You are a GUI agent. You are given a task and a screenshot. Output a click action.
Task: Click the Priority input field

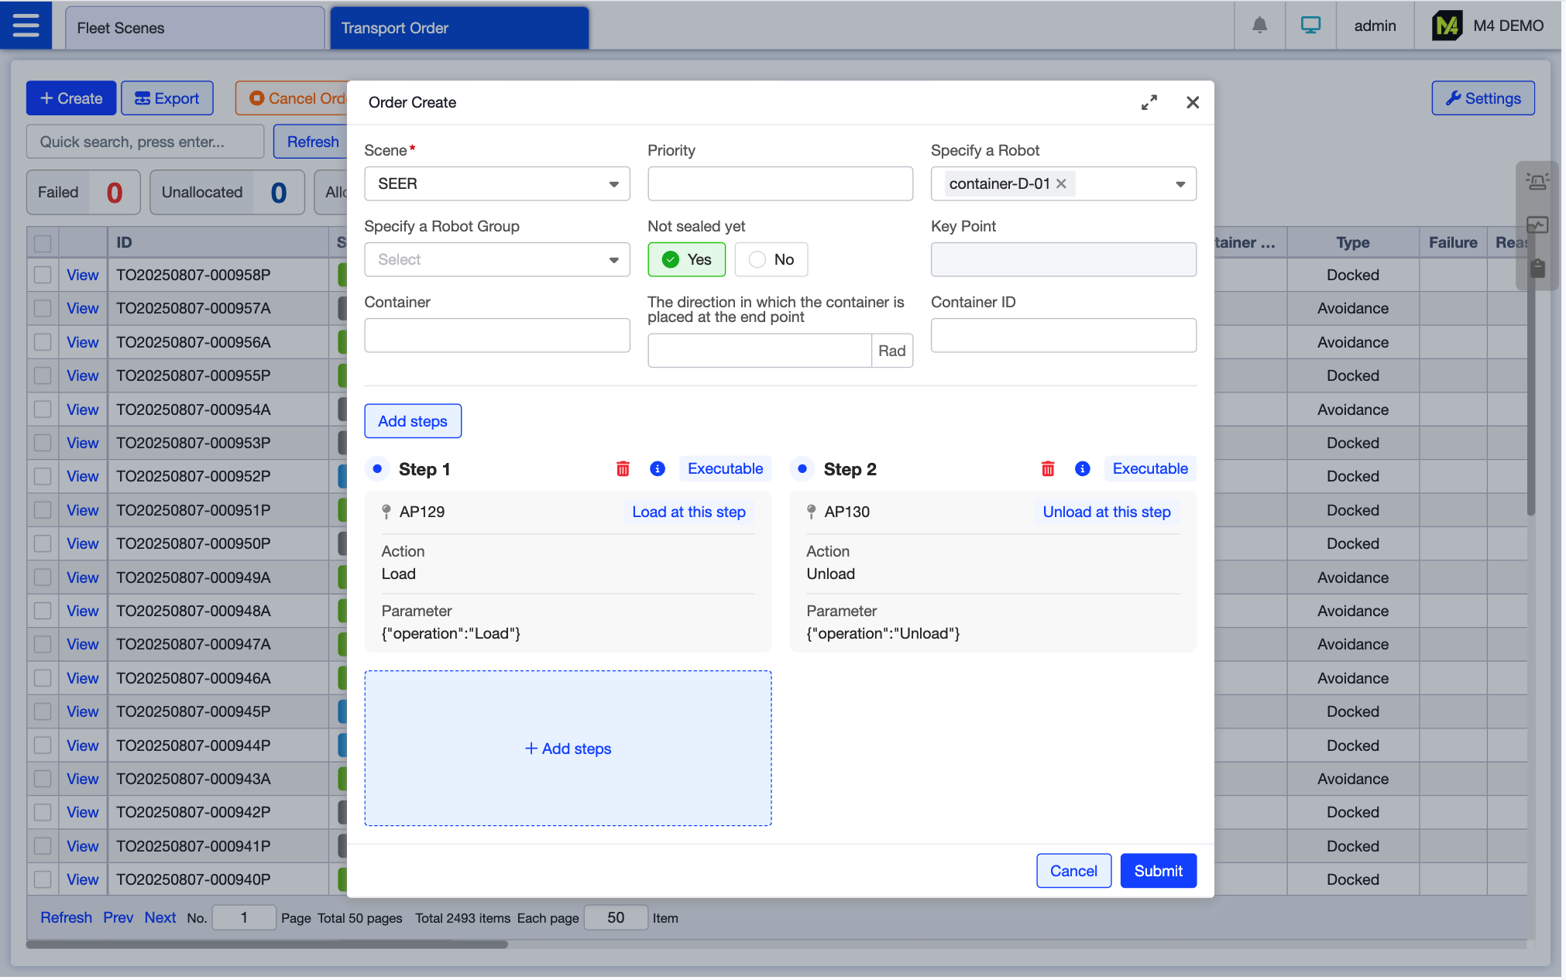click(780, 183)
